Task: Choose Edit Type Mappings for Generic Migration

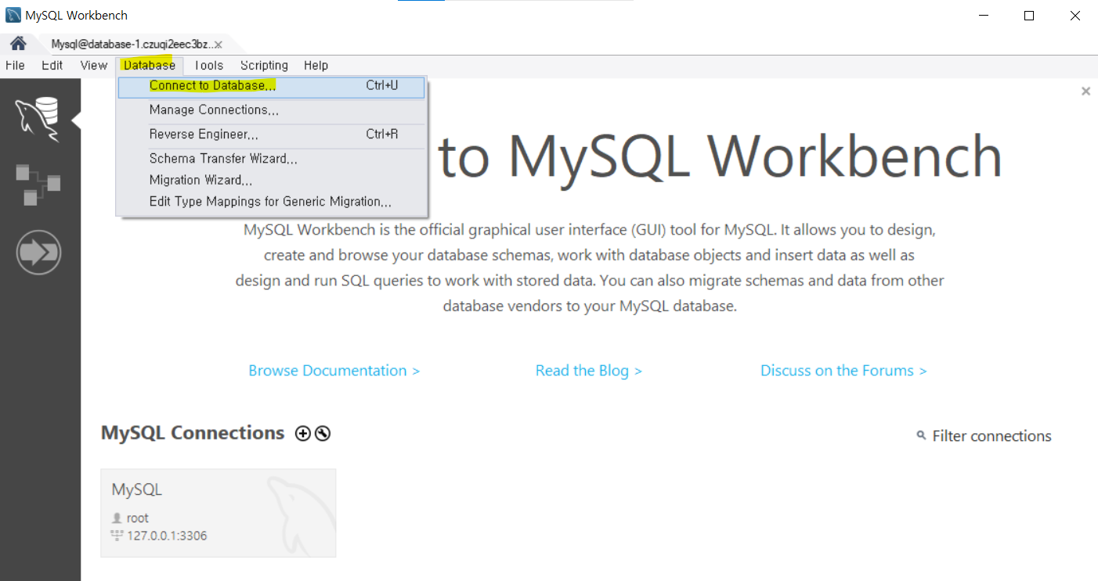Action: tap(271, 202)
